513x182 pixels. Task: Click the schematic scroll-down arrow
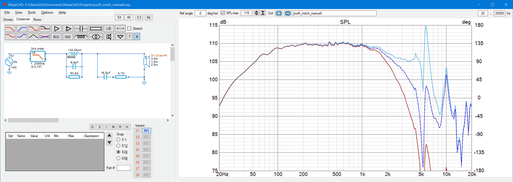point(172,115)
